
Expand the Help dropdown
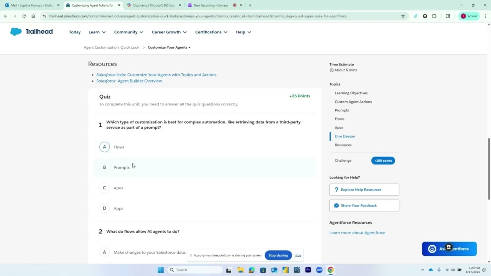pos(244,32)
